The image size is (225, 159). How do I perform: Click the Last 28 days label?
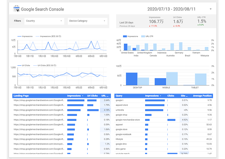(x=126, y=23)
